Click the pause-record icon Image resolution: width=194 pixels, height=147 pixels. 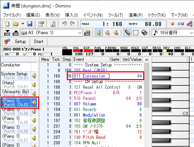[181, 24]
